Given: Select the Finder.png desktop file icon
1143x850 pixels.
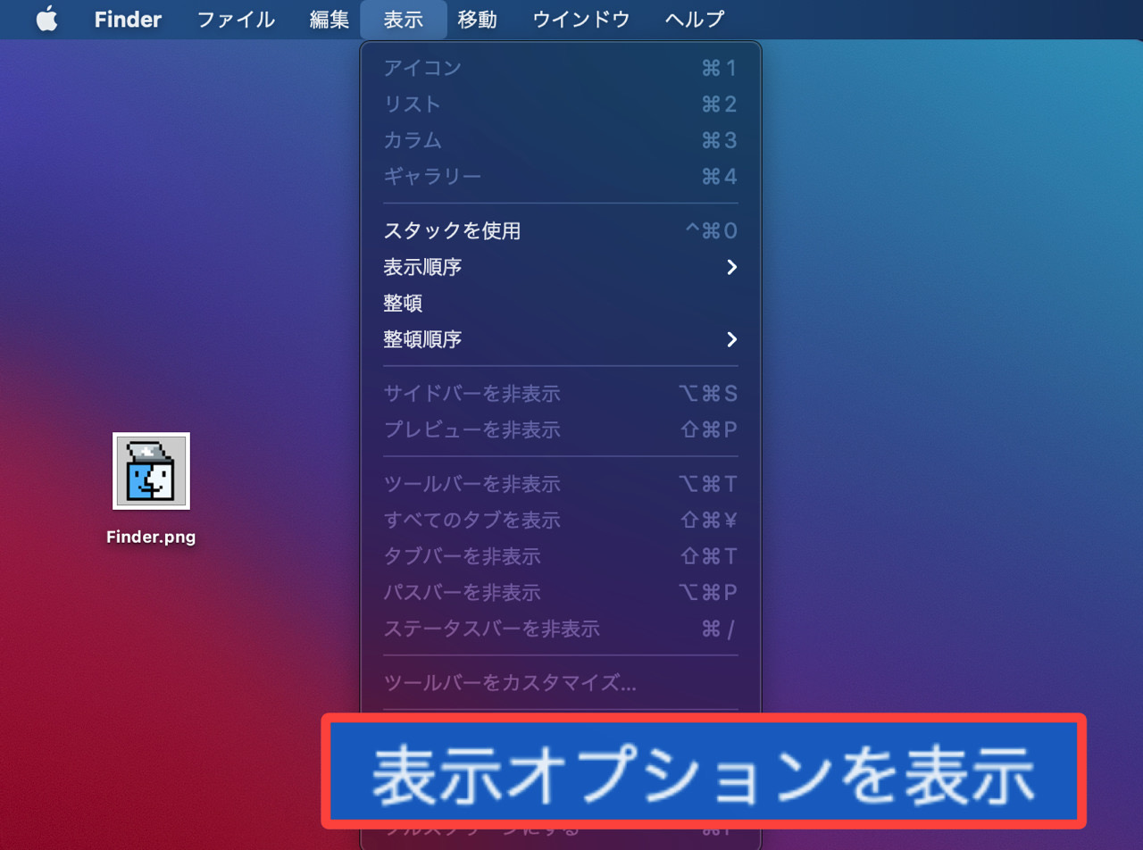Looking at the screenshot, I should coord(151,471).
